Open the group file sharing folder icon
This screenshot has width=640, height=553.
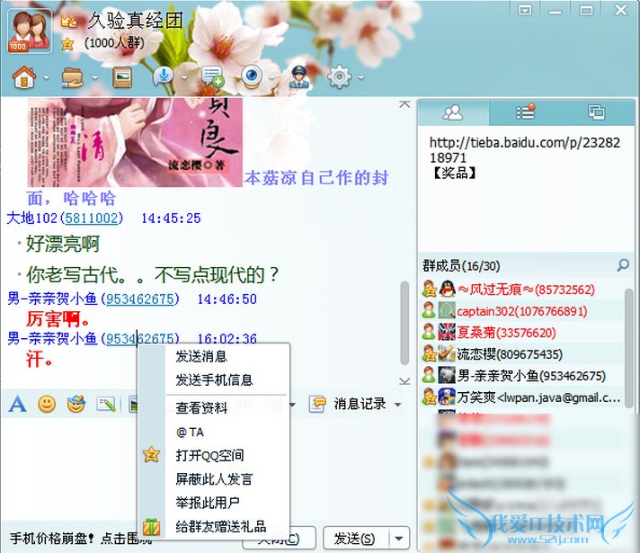click(x=72, y=77)
